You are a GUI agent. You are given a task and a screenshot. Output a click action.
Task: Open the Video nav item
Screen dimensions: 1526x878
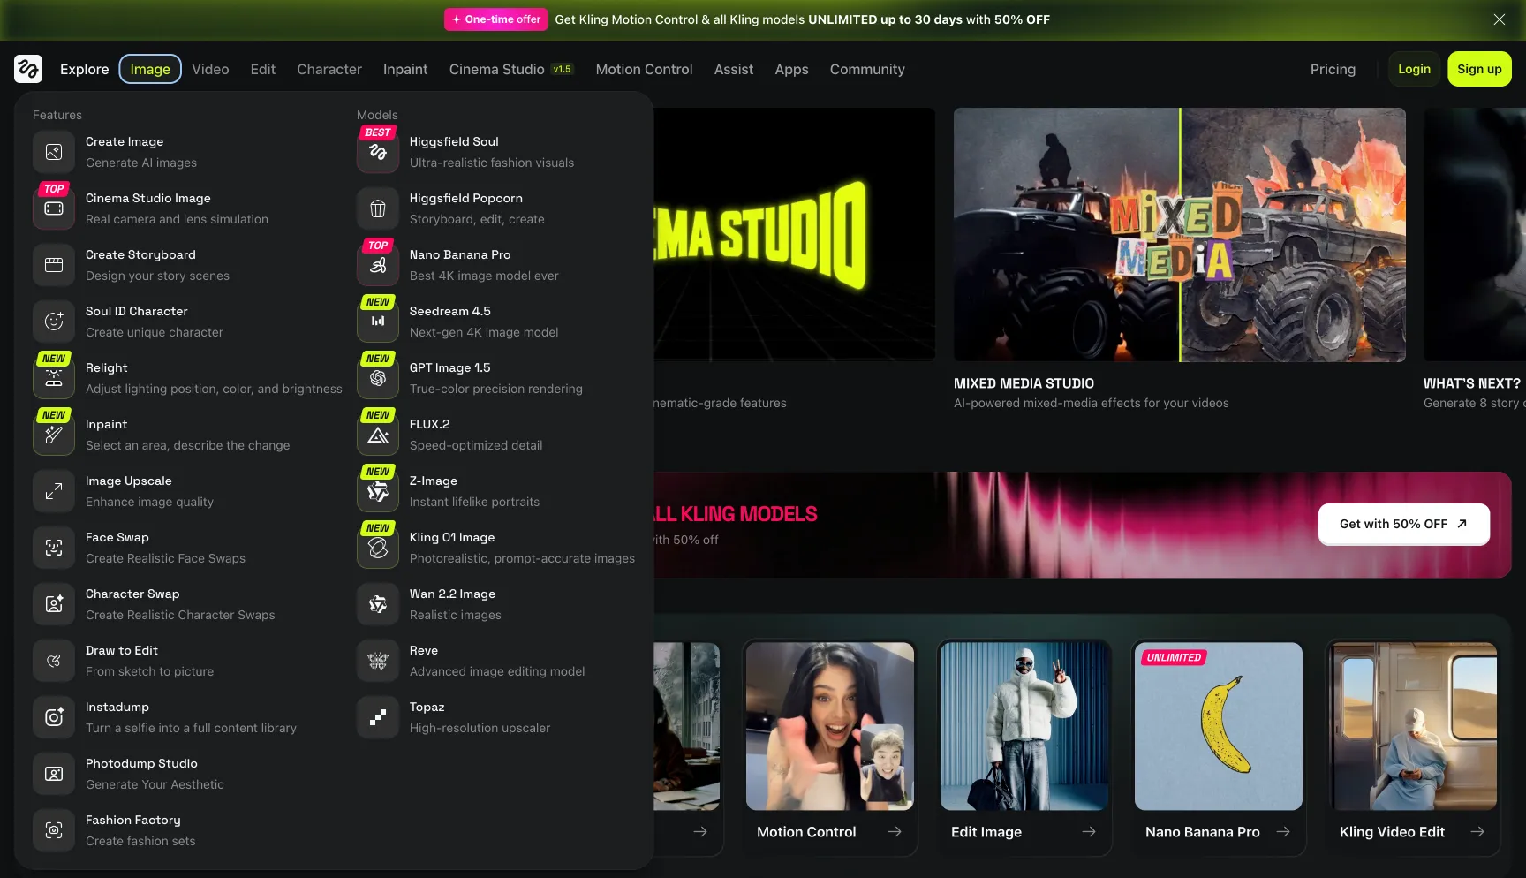[210, 69]
